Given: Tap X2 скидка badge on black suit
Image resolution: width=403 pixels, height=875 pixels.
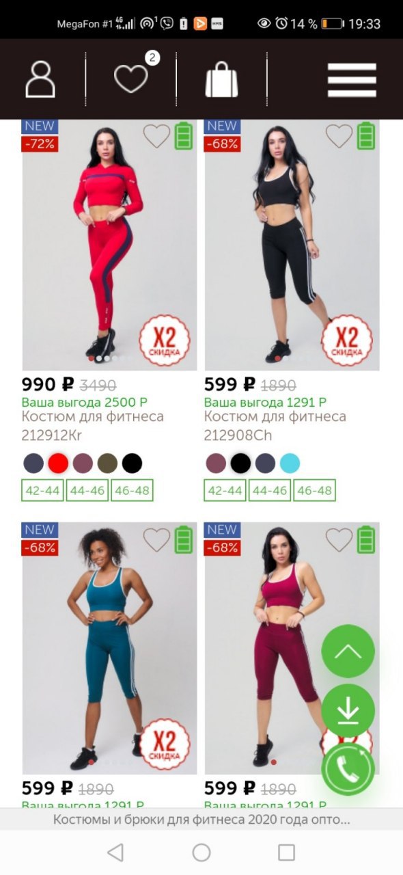Looking at the screenshot, I should (x=347, y=340).
